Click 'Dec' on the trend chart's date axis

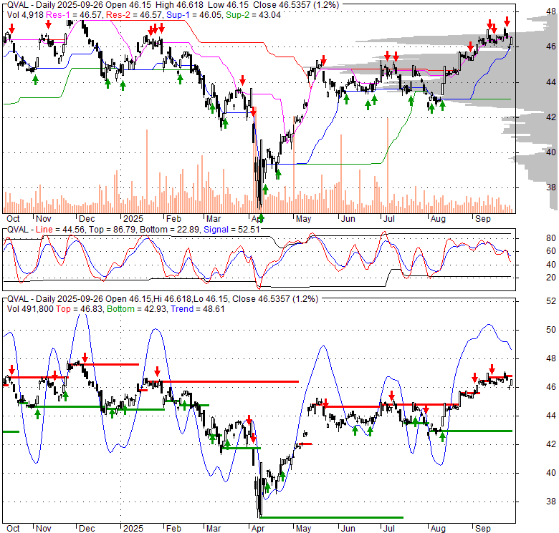tap(87, 529)
